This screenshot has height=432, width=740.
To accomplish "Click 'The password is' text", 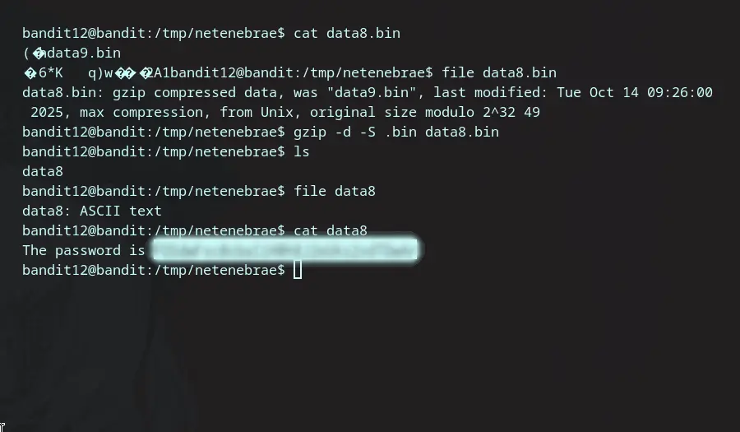I will click(x=84, y=251).
